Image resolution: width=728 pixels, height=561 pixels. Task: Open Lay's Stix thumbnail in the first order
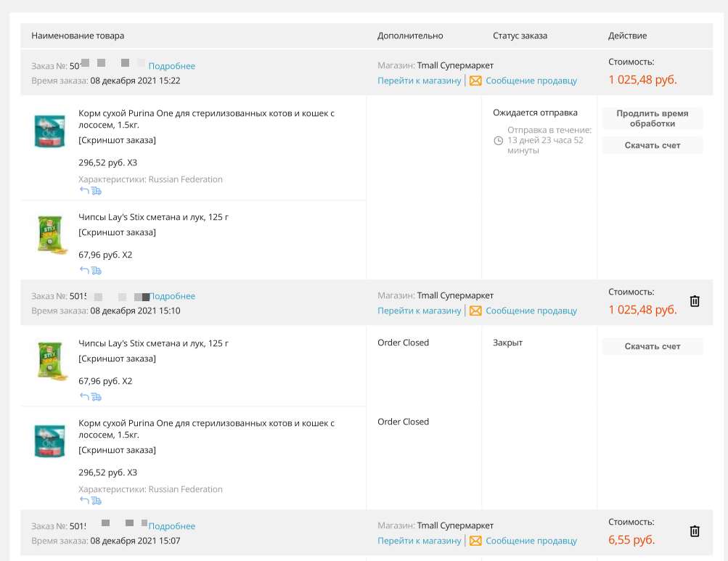click(x=50, y=234)
